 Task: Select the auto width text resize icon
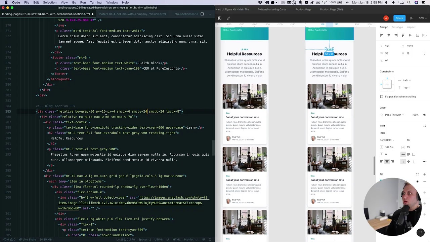point(403,154)
